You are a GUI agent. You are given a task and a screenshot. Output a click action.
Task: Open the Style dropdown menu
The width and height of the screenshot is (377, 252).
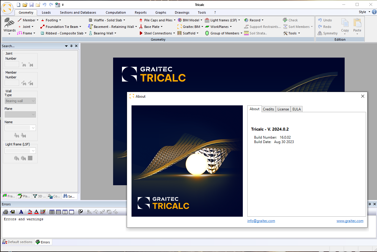[x=365, y=12]
